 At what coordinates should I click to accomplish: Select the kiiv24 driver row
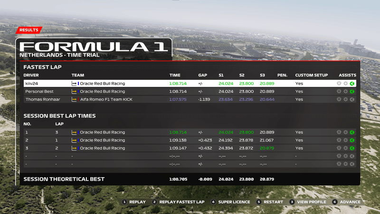[190, 84]
